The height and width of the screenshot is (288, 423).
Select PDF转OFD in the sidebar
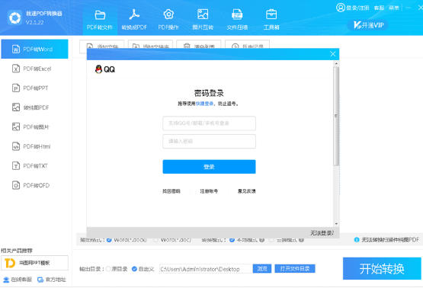(x=34, y=185)
